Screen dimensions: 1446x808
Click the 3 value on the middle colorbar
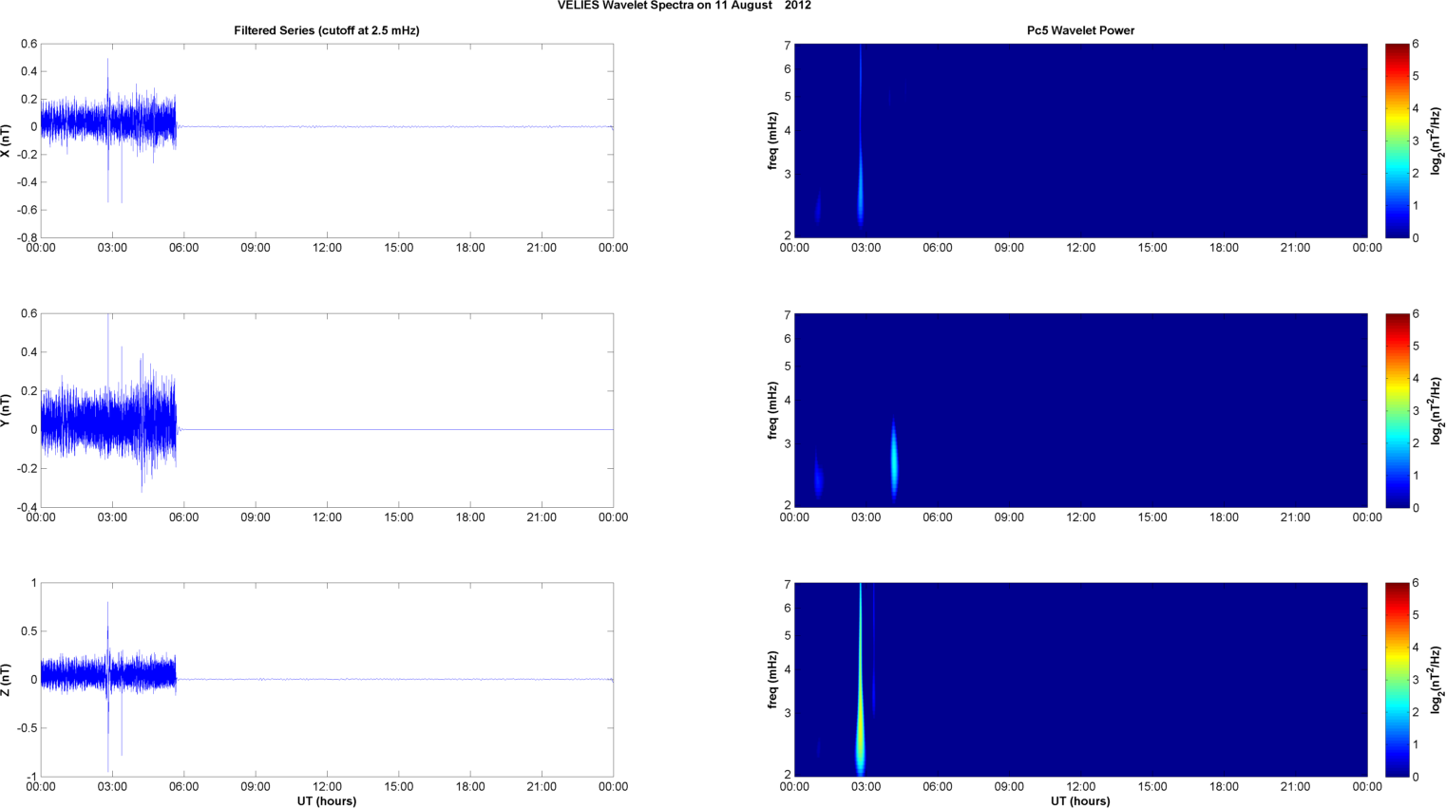1416,410
